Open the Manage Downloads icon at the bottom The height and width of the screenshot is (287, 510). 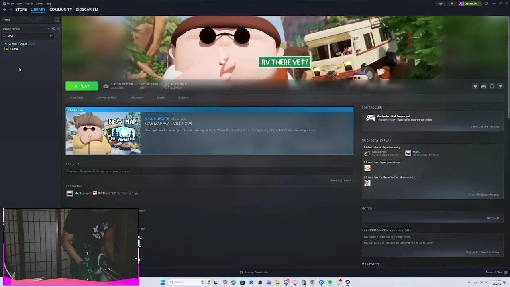click(241, 273)
